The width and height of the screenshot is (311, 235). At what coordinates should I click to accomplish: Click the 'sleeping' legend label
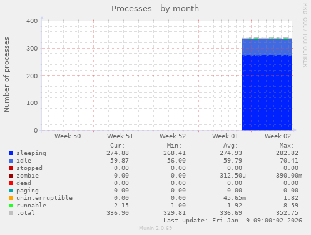click(x=31, y=153)
